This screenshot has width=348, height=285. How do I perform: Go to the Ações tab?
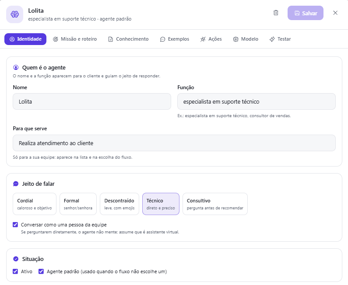[211, 39]
